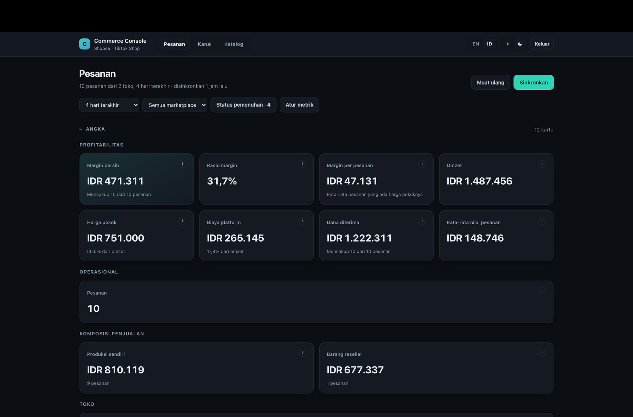Click the Shopee · TikTok Shop subtitle
This screenshot has height=417, width=633.
coord(117,49)
